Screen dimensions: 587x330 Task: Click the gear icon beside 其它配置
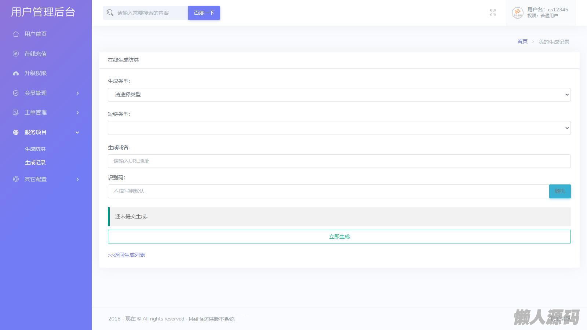pos(16,179)
